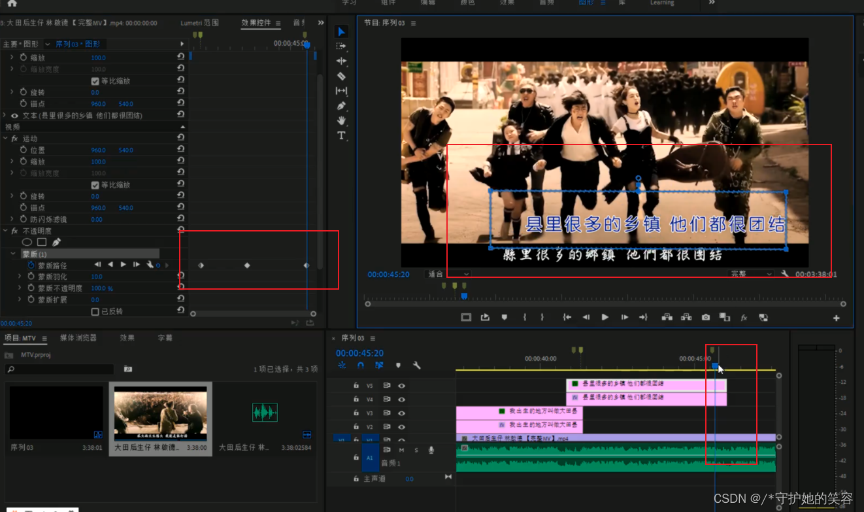Click the Lift button
Screen dimensions: 864x512
[667, 317]
